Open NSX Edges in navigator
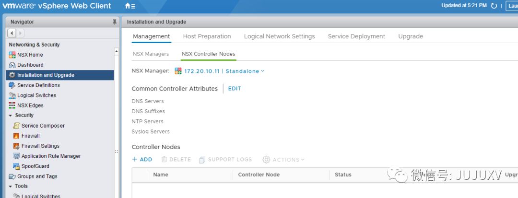Image resolution: width=518 pixels, height=198 pixels. (30, 105)
